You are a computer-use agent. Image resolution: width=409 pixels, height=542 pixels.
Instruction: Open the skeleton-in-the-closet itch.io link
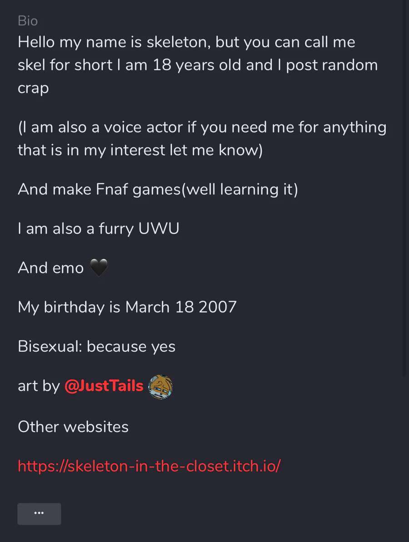click(x=149, y=466)
